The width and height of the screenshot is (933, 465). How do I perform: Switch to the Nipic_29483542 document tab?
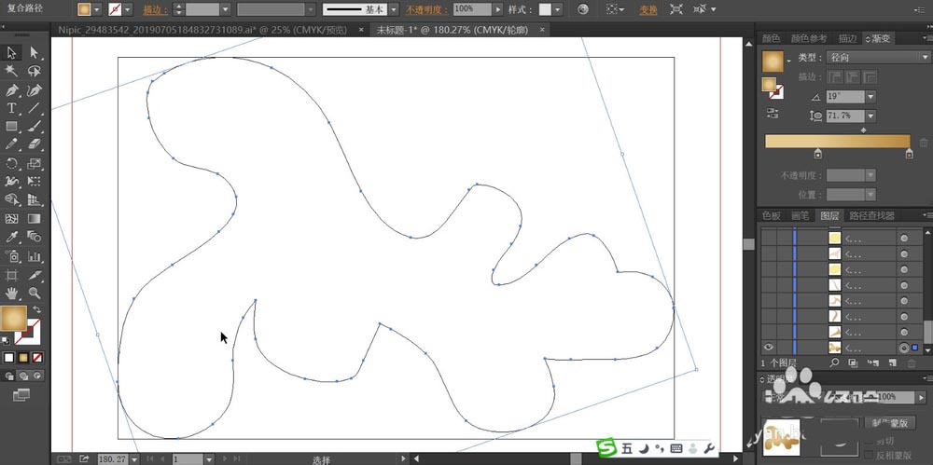tap(202, 30)
